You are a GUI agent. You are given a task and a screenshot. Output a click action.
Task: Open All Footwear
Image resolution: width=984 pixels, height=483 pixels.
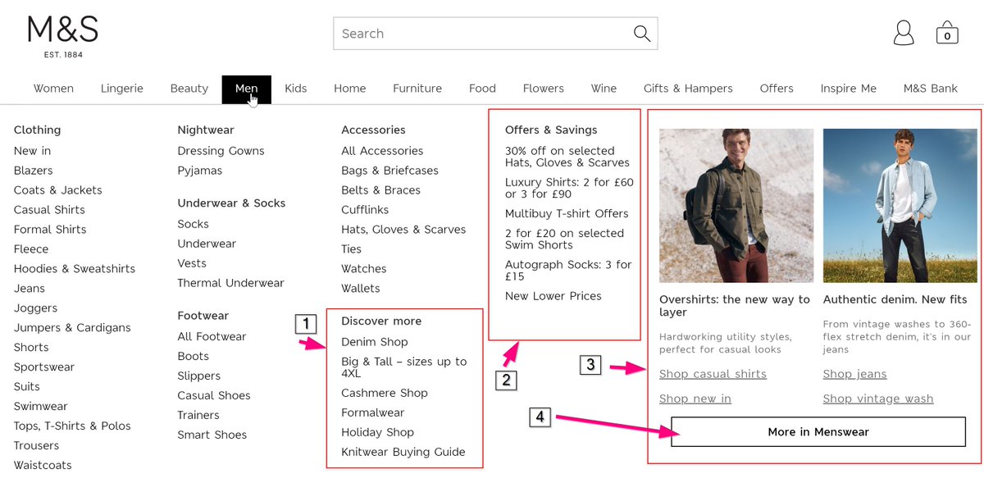[212, 336]
